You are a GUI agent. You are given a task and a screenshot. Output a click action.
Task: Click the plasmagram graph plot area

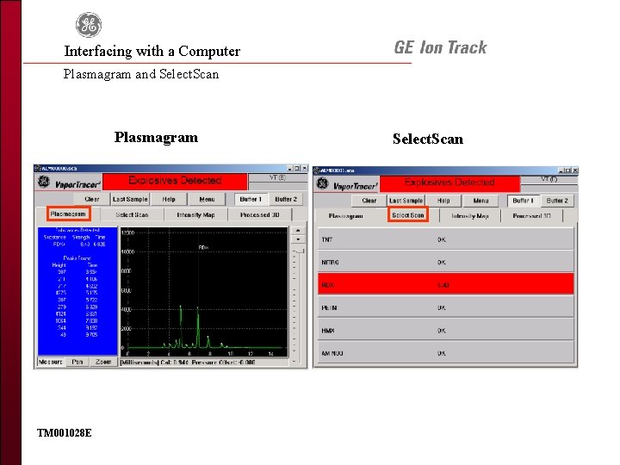204,292
